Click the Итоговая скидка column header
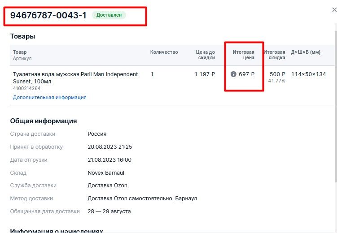Viewport: 337px width, 233px height. [x=275, y=55]
